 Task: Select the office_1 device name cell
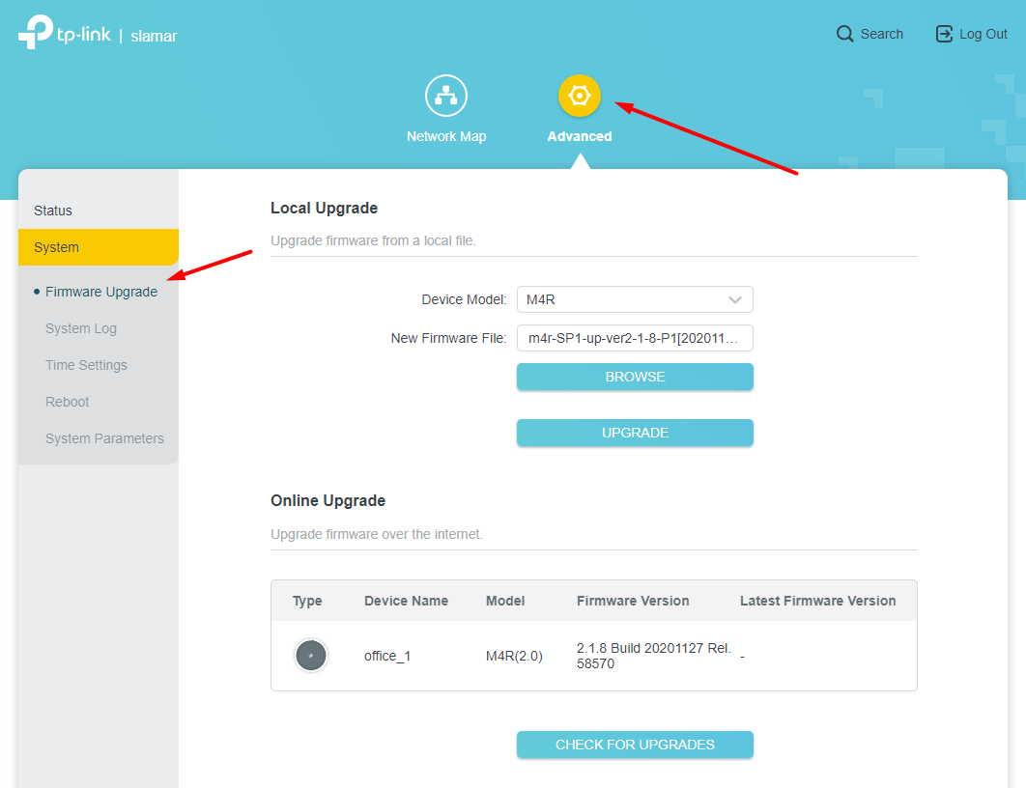coord(387,656)
